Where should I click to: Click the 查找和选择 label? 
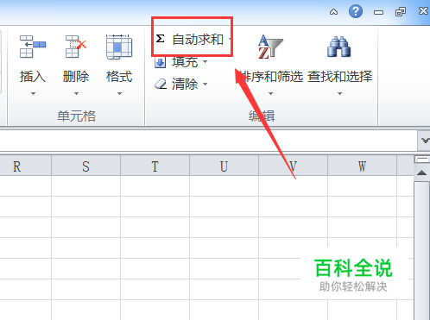coord(340,77)
